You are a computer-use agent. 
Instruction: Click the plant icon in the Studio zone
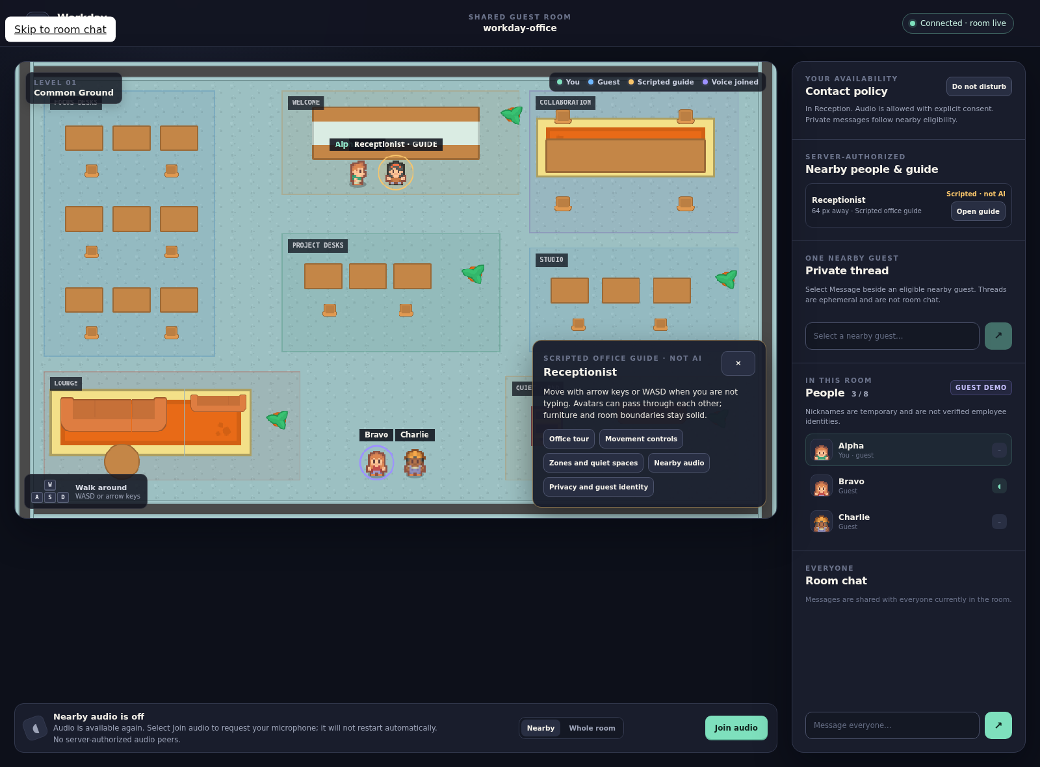coord(727,279)
